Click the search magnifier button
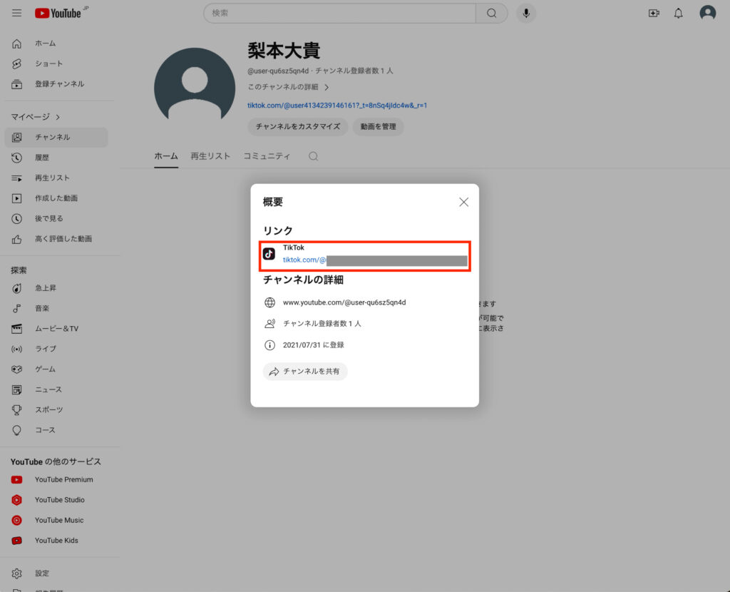The height and width of the screenshot is (592, 730). (491, 13)
